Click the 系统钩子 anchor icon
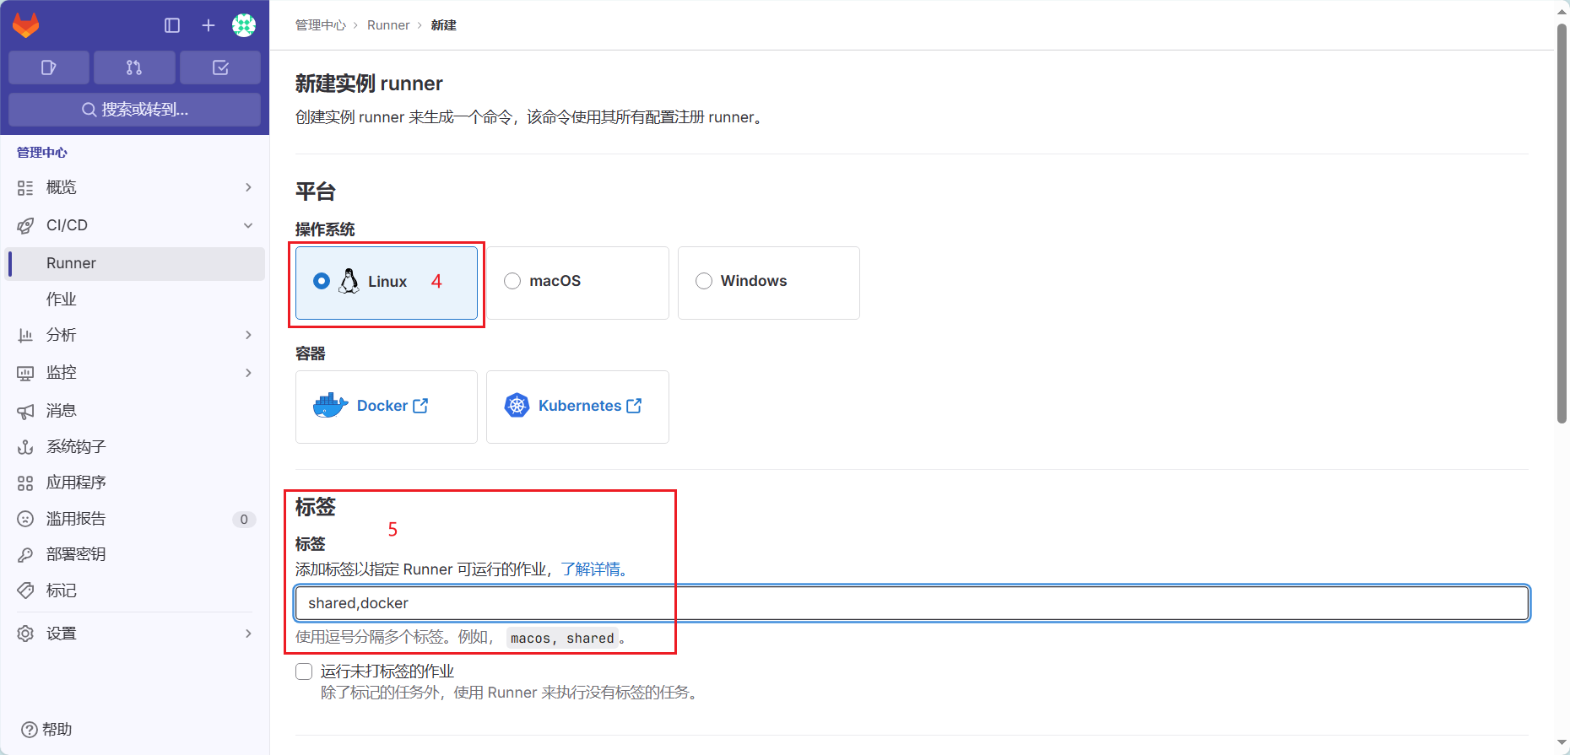The image size is (1570, 755). tap(25, 447)
